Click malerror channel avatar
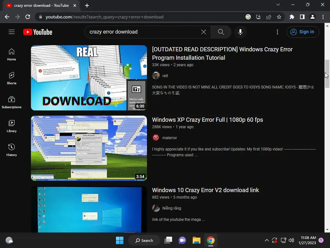 point(156,138)
